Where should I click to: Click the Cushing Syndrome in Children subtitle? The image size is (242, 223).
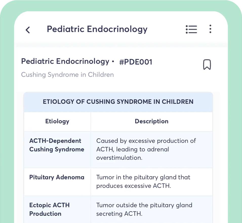coord(67,75)
